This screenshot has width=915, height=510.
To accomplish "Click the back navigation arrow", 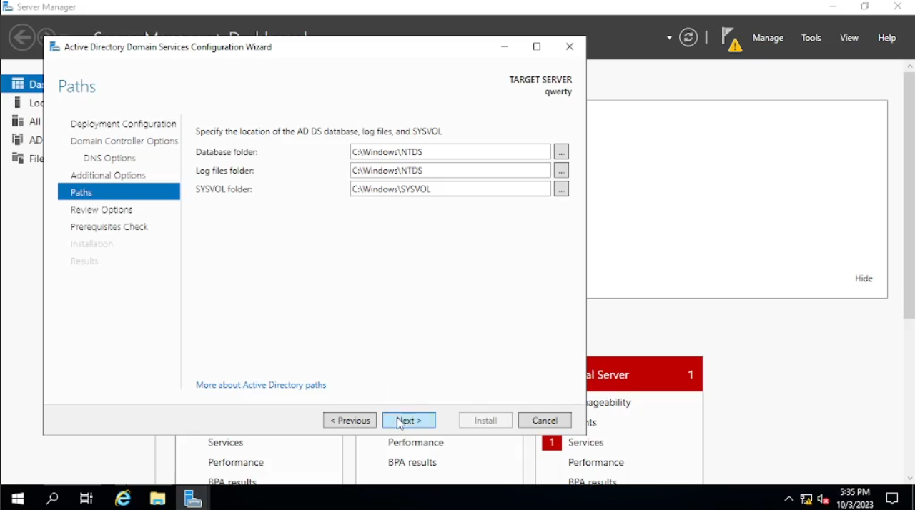I will (x=22, y=38).
